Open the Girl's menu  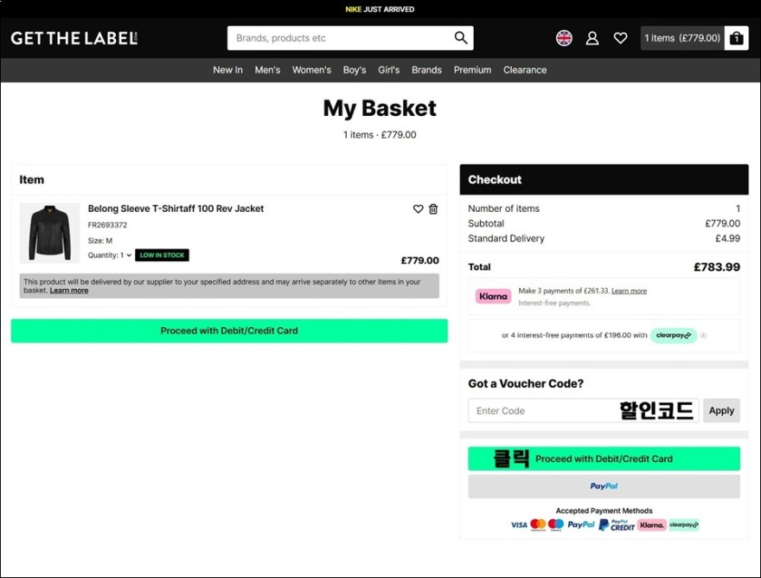tap(389, 70)
